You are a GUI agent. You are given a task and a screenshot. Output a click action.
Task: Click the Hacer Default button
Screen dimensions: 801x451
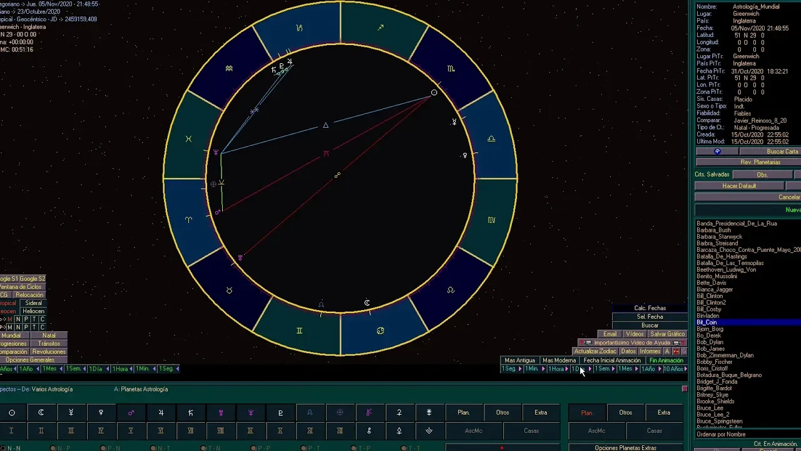click(x=739, y=186)
